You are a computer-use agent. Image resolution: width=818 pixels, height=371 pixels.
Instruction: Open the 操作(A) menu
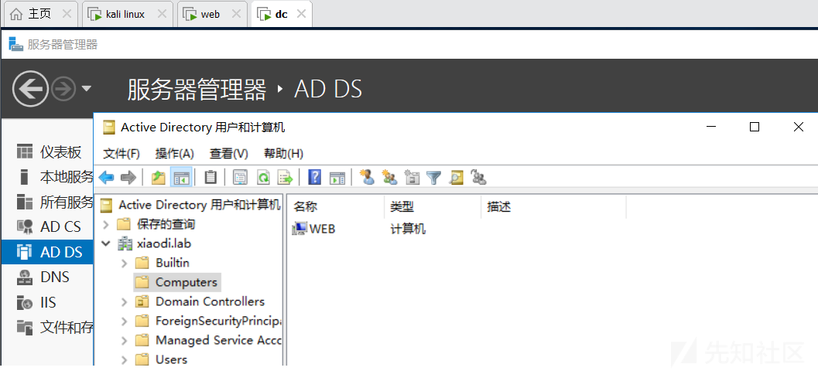(x=175, y=154)
